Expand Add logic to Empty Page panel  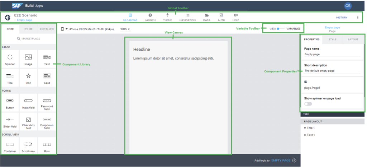tap(294, 161)
